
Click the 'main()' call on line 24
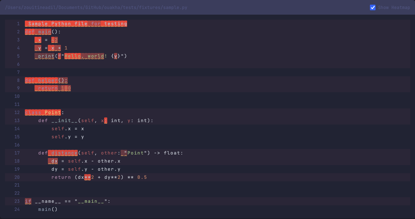tap(48, 209)
